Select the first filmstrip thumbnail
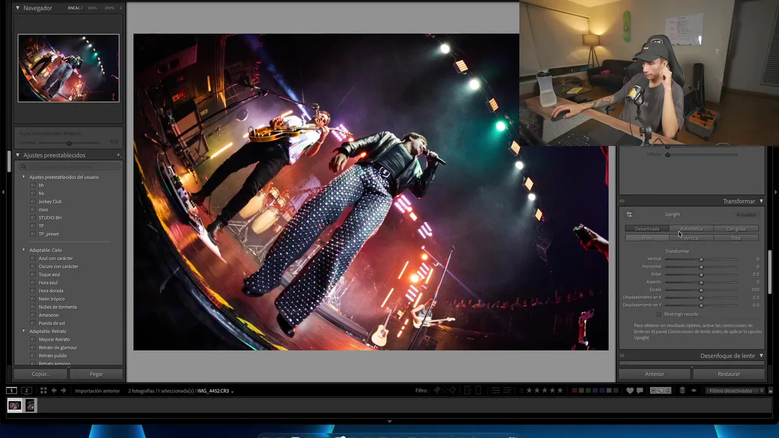The height and width of the screenshot is (438, 779). 14,405
